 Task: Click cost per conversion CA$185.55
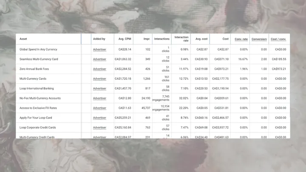tap(279, 59)
